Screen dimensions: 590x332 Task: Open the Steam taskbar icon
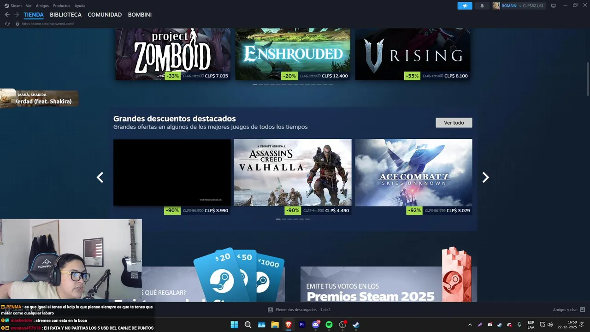coord(356,325)
